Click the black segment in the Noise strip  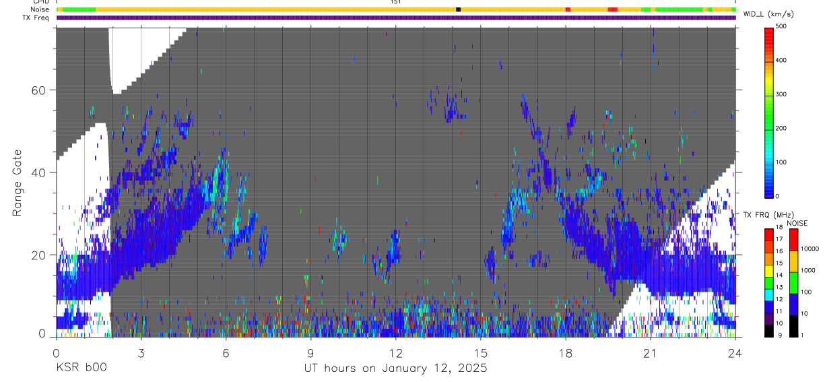pyautogui.click(x=458, y=9)
